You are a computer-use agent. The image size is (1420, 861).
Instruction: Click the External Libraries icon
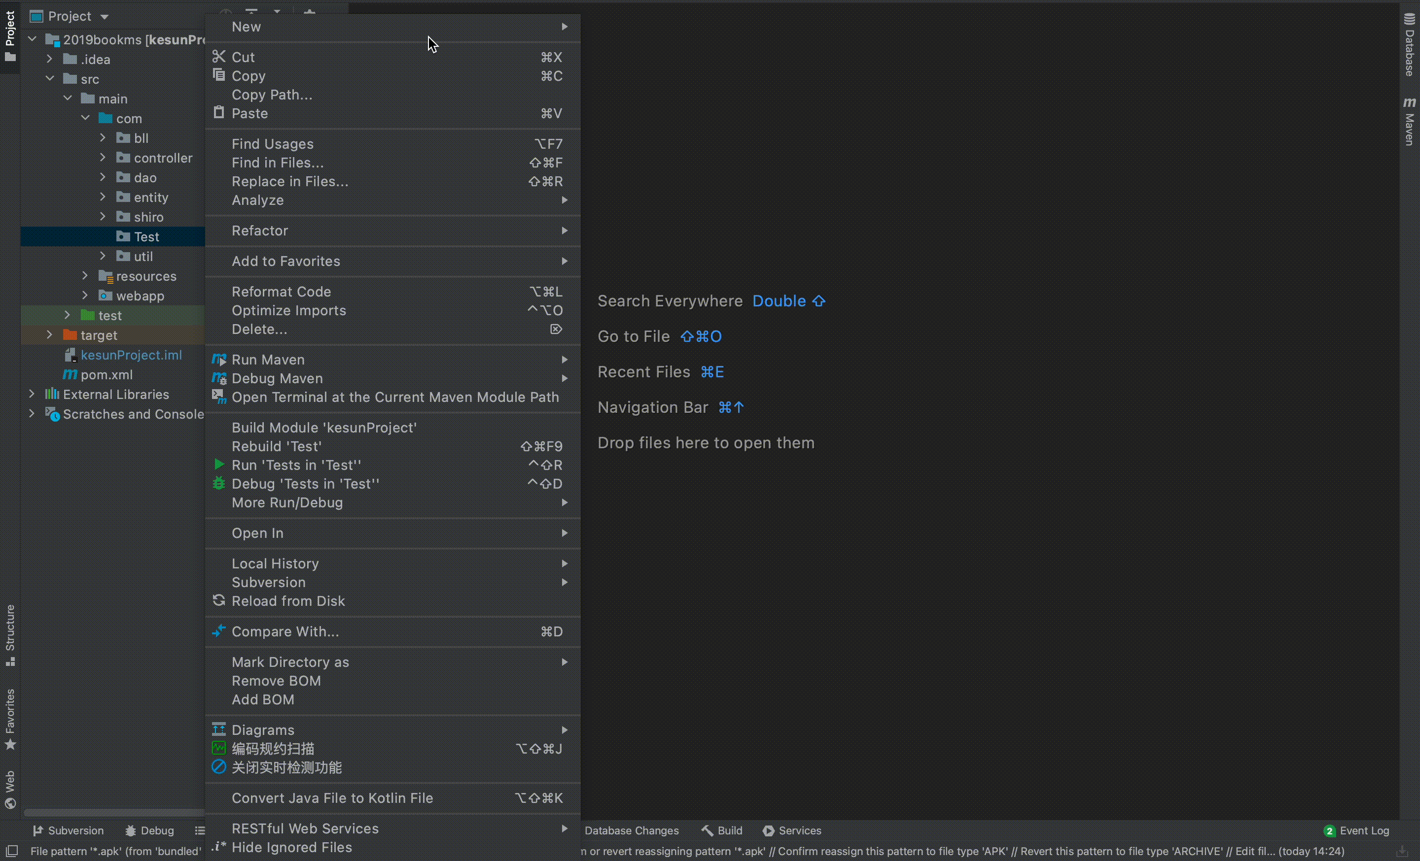(52, 394)
